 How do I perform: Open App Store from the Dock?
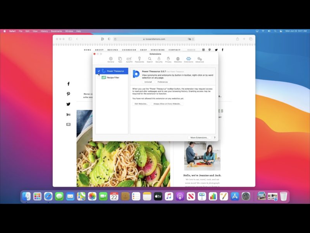tap(235, 196)
